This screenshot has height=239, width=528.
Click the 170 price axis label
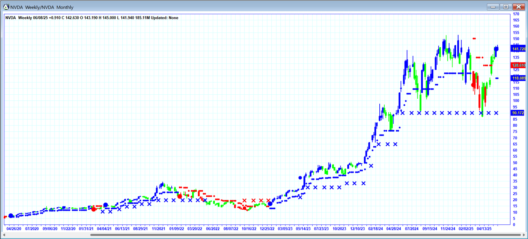516,14
